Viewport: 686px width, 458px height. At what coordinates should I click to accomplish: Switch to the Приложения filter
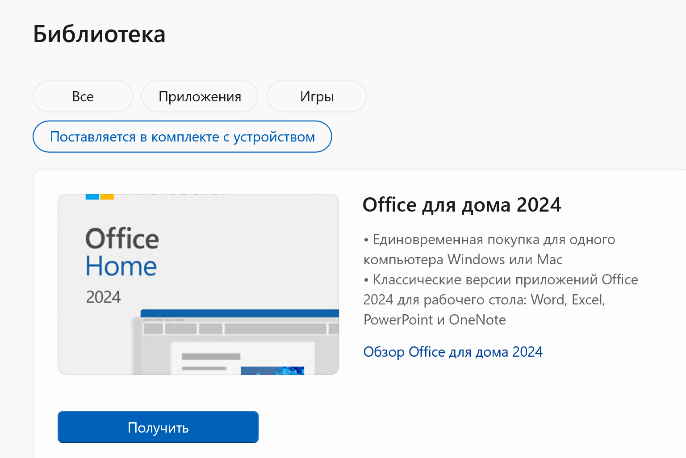point(200,96)
